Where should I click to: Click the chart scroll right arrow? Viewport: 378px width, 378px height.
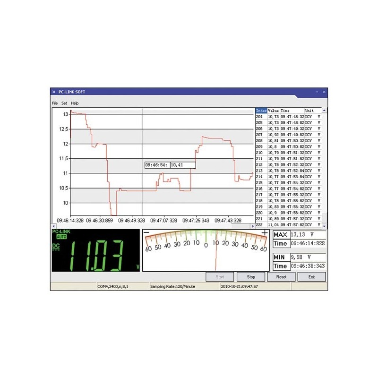click(x=253, y=226)
